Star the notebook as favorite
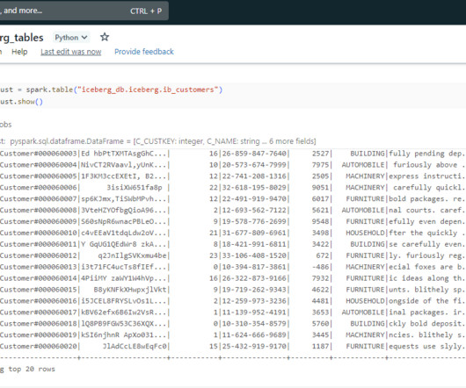The image size is (466, 388). coord(105,37)
